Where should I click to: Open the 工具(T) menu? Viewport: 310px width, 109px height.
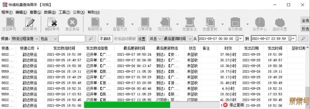(64, 12)
